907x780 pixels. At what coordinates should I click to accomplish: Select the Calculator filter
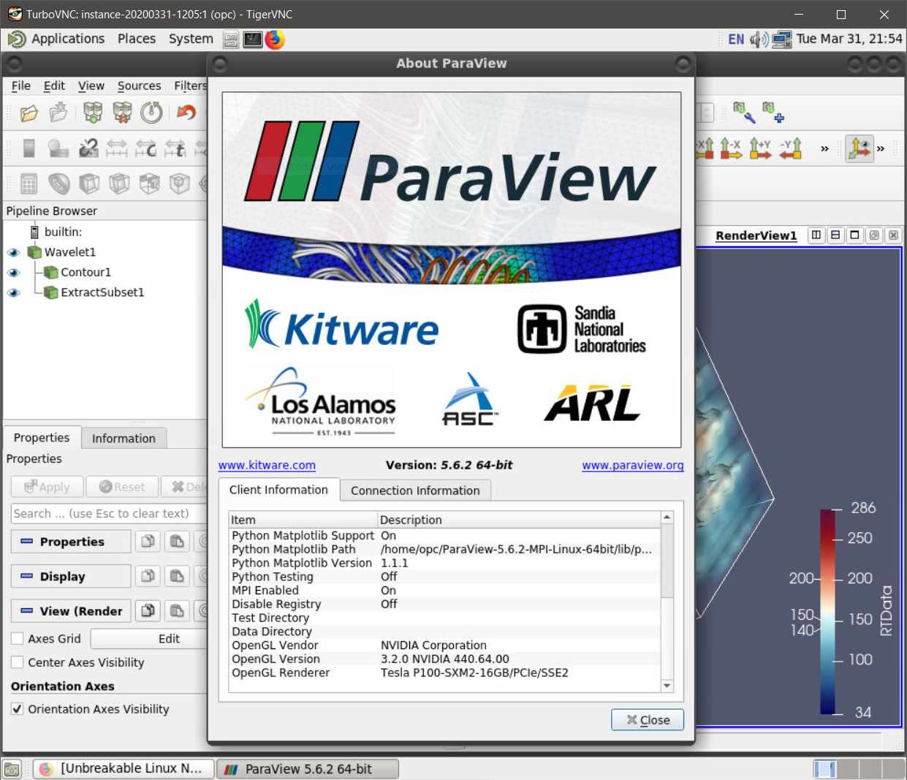(29, 183)
